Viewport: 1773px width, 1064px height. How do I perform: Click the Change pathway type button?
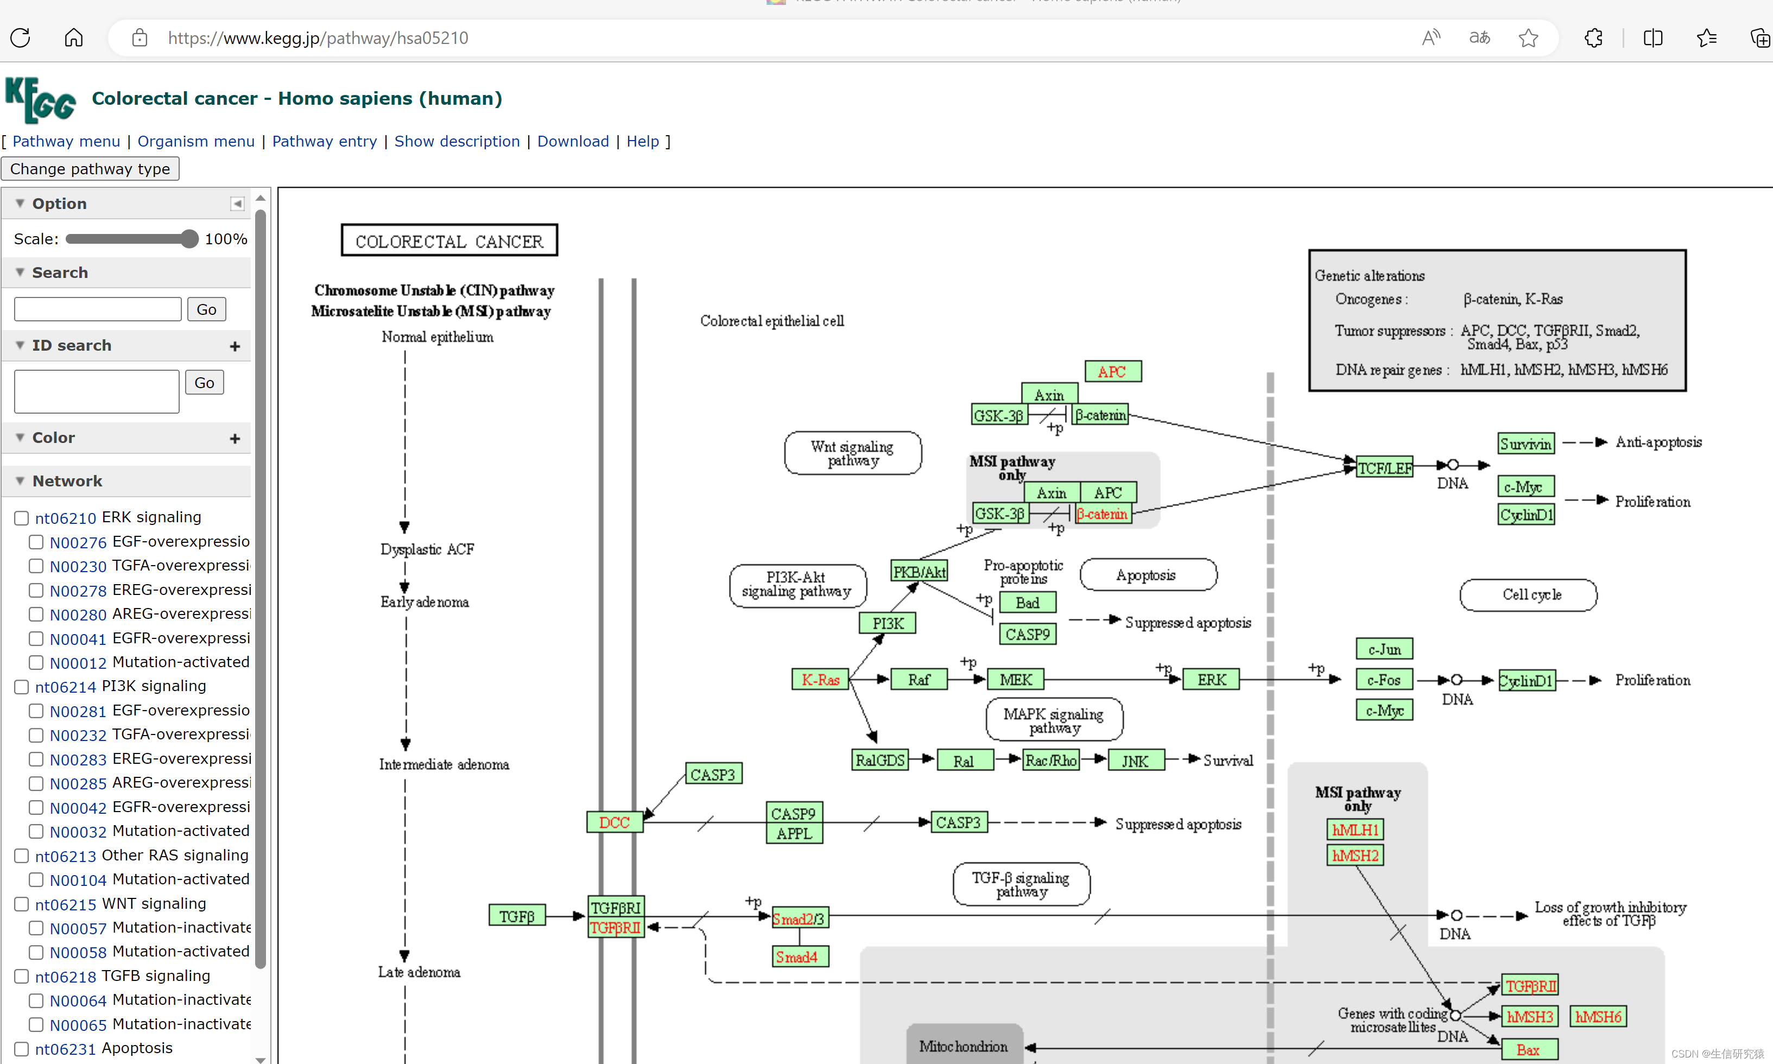click(x=90, y=169)
